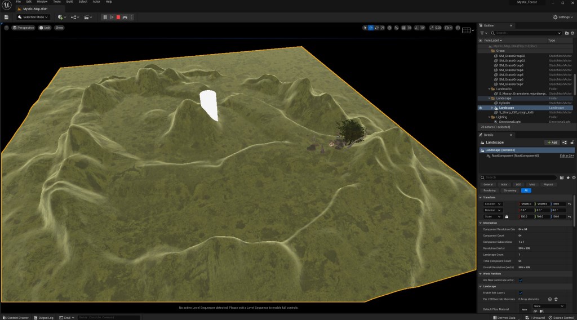Screen dimensions: 577x320
Task: Switch to the Physics filter tab
Action: (548, 184)
